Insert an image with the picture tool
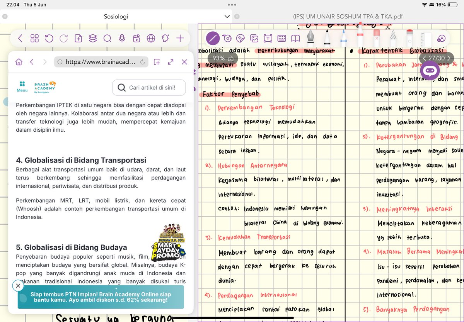464x322 pixels. (x=254, y=38)
